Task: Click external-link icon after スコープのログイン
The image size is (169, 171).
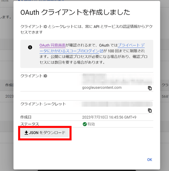Action: pos(101,51)
